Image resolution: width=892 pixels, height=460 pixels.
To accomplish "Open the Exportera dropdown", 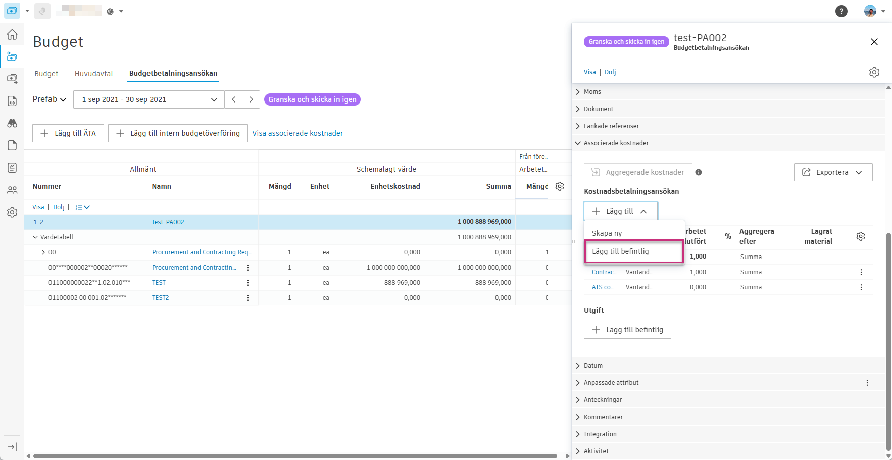I will tap(833, 172).
